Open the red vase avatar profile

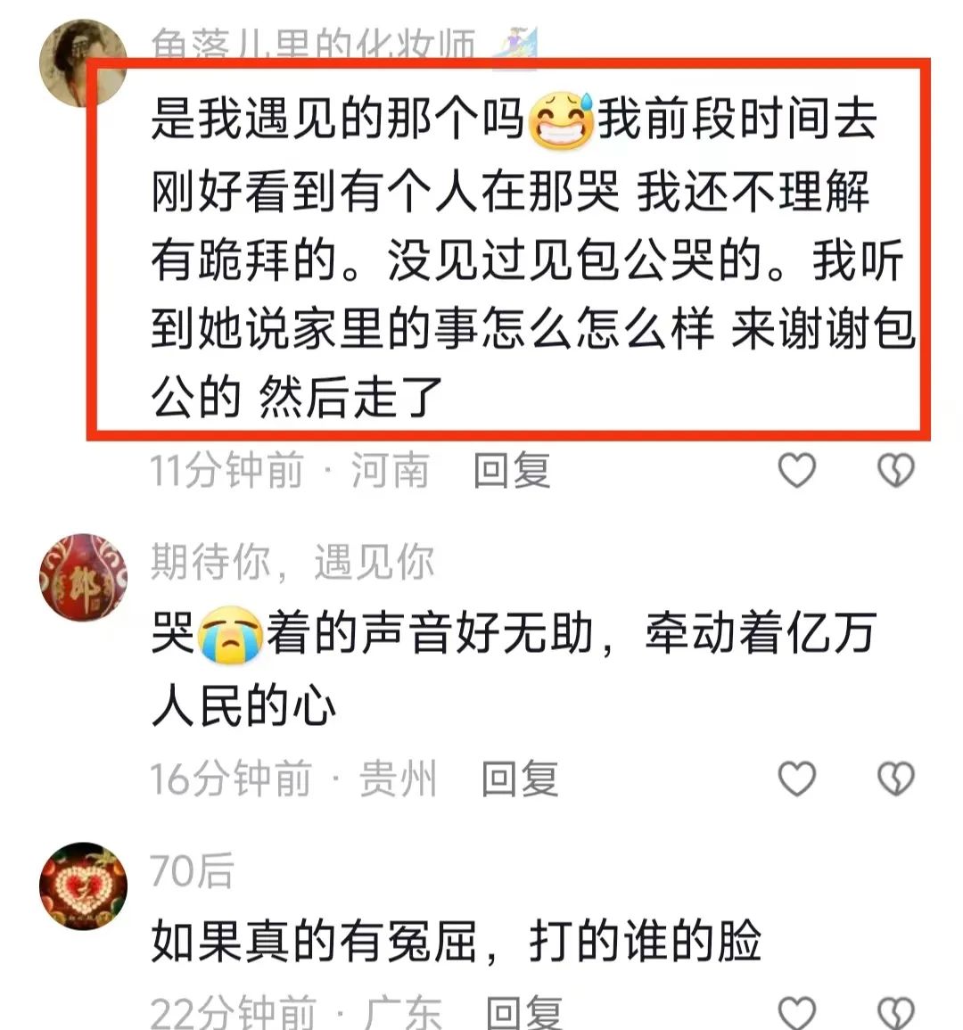[83, 577]
